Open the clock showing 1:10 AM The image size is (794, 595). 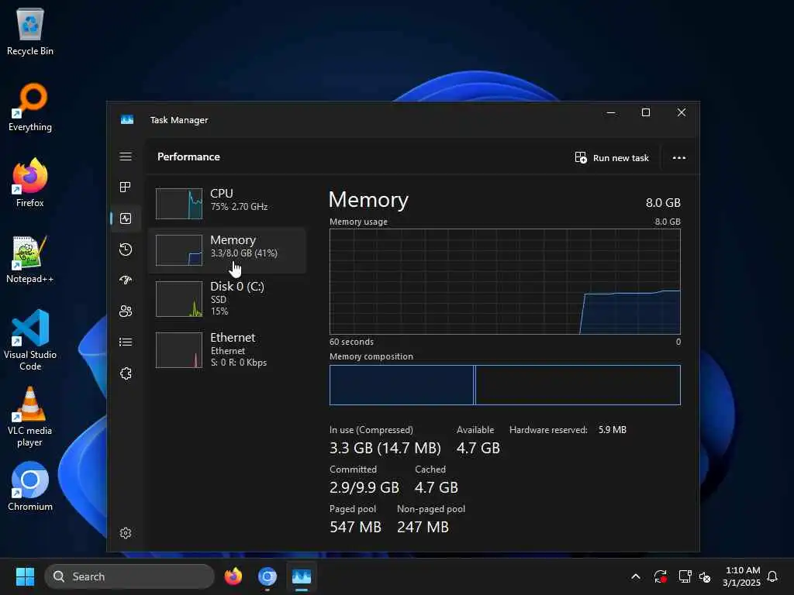pyautogui.click(x=742, y=576)
